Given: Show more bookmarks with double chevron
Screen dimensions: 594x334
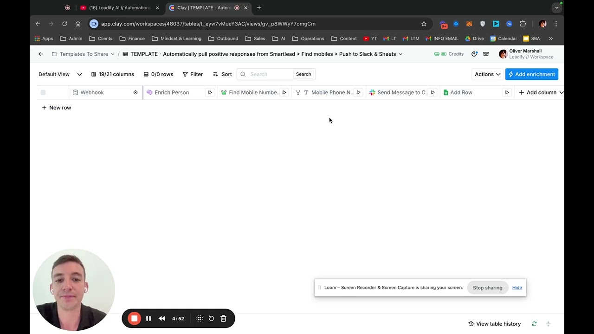Looking at the screenshot, I should tap(551, 39).
